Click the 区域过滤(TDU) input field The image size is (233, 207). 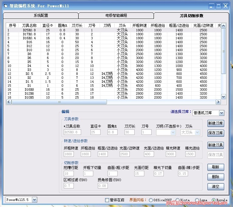click(69, 186)
